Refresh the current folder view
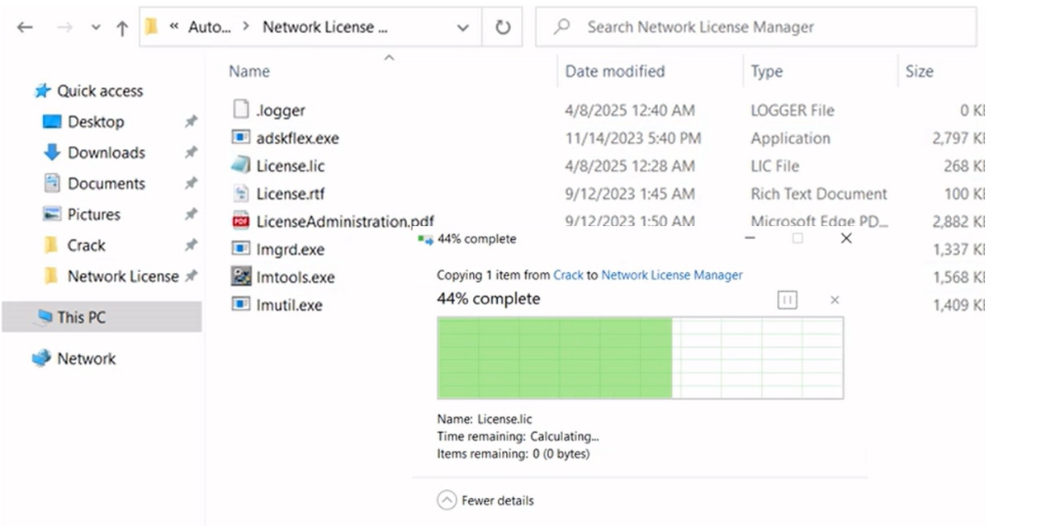Screen dimensions: 1060x526 (503, 28)
